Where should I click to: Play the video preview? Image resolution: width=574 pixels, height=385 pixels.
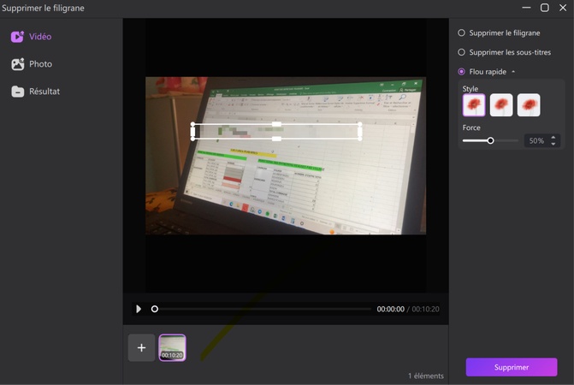139,309
